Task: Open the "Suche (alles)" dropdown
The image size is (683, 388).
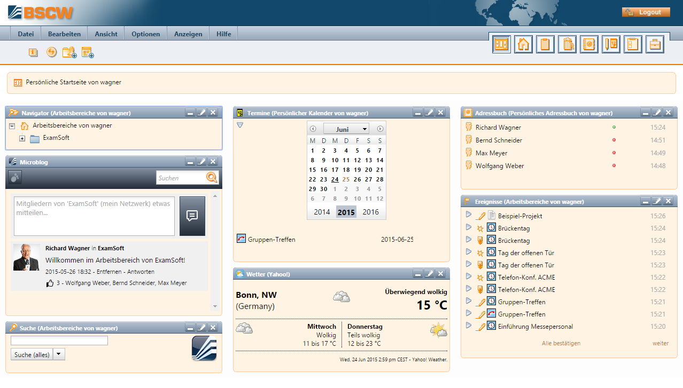Action: [x=59, y=354]
